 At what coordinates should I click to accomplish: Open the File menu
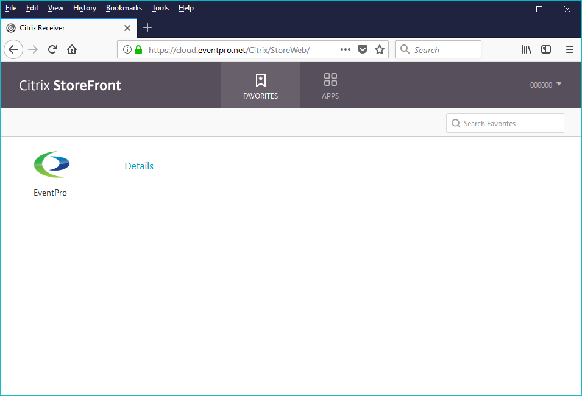pyautogui.click(x=11, y=8)
